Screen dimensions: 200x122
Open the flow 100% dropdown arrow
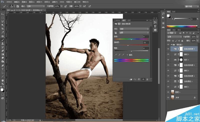click(80, 6)
